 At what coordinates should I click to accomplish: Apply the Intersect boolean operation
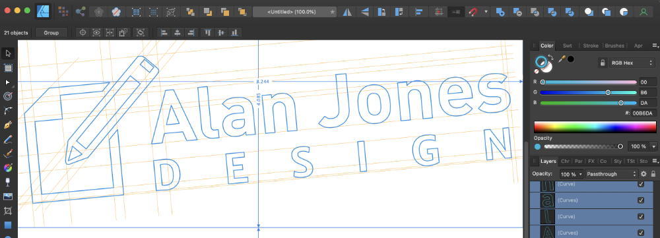tap(535, 12)
